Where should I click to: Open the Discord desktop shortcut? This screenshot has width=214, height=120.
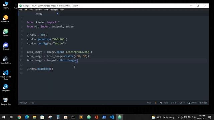(x=6, y=46)
